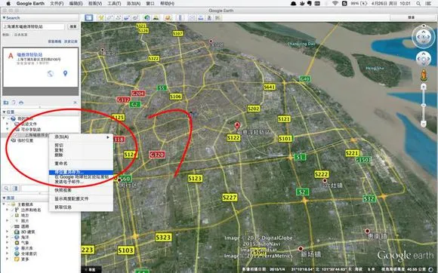Expand the 3D 建筑 layer tree arrow

pos(8,232)
